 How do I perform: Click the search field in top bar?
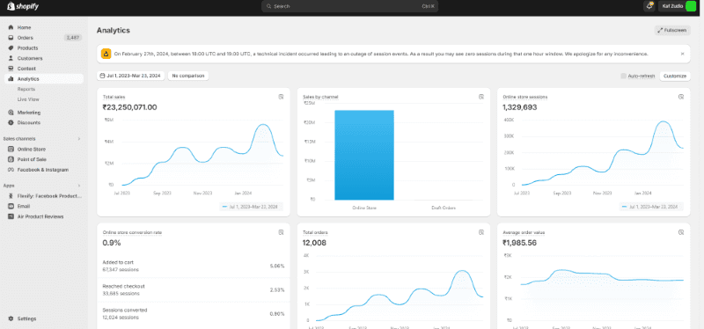coord(349,6)
